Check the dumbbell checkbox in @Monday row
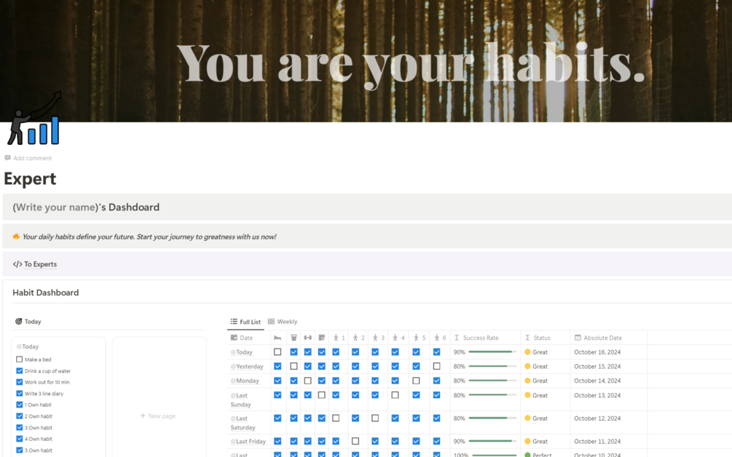This screenshot has width=732, height=457. (x=307, y=381)
